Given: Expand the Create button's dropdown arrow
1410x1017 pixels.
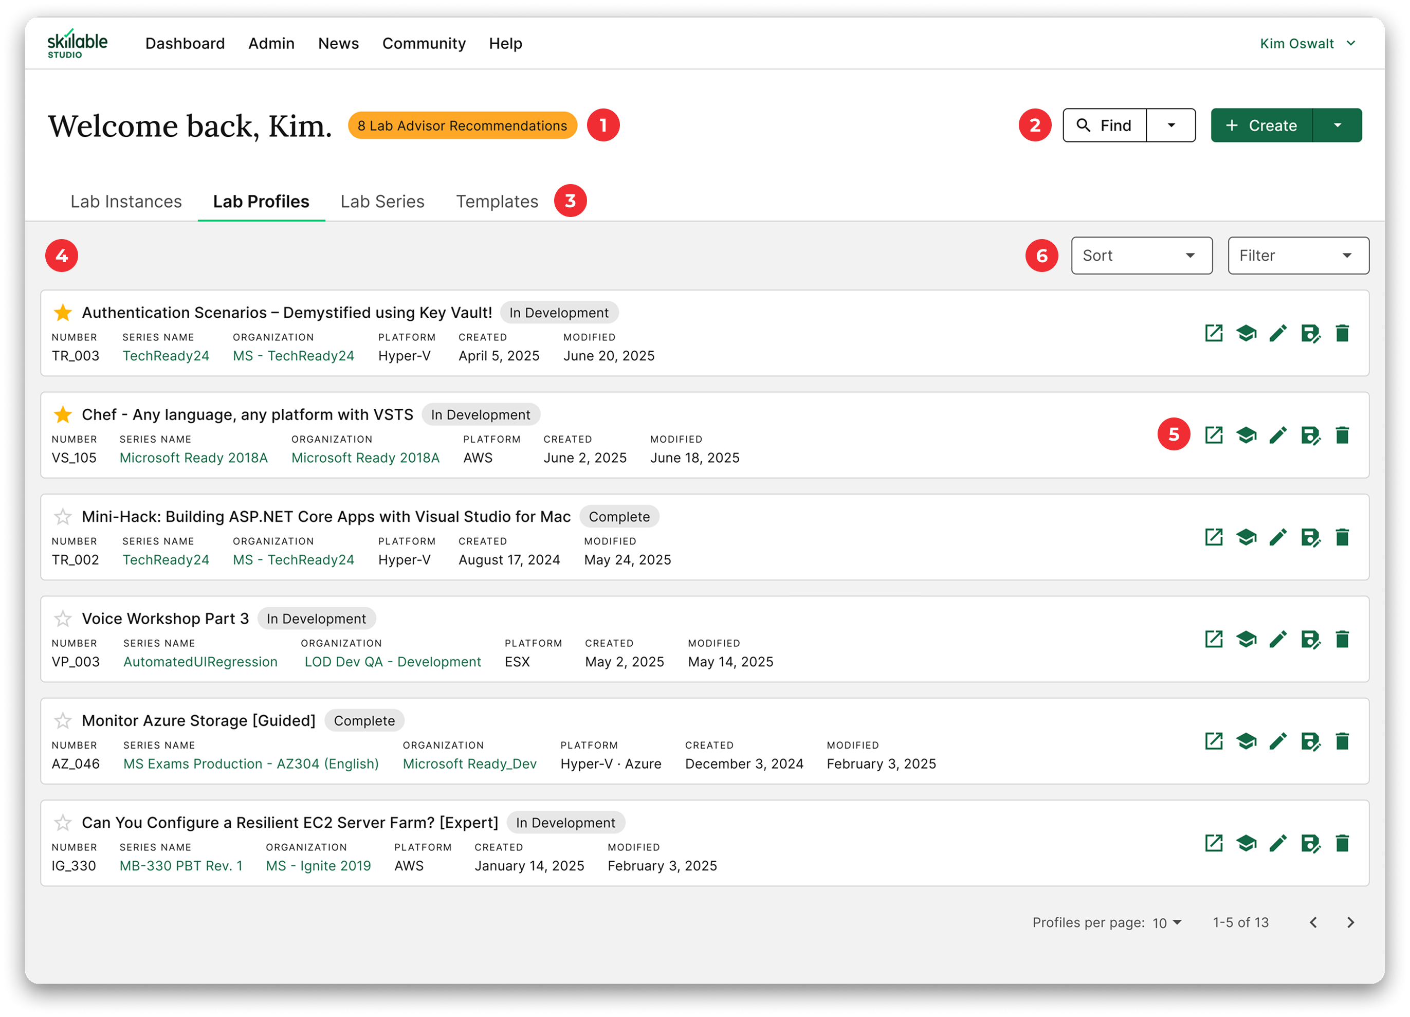Looking at the screenshot, I should (x=1337, y=125).
